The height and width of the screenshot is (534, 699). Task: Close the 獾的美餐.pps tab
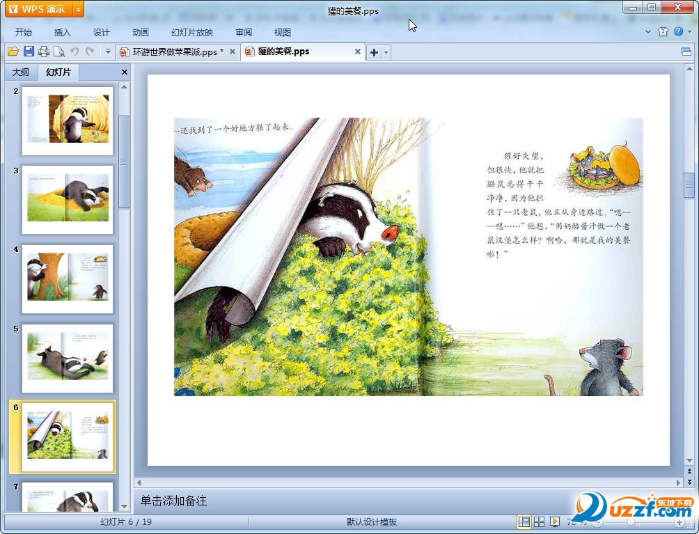pyautogui.click(x=358, y=52)
